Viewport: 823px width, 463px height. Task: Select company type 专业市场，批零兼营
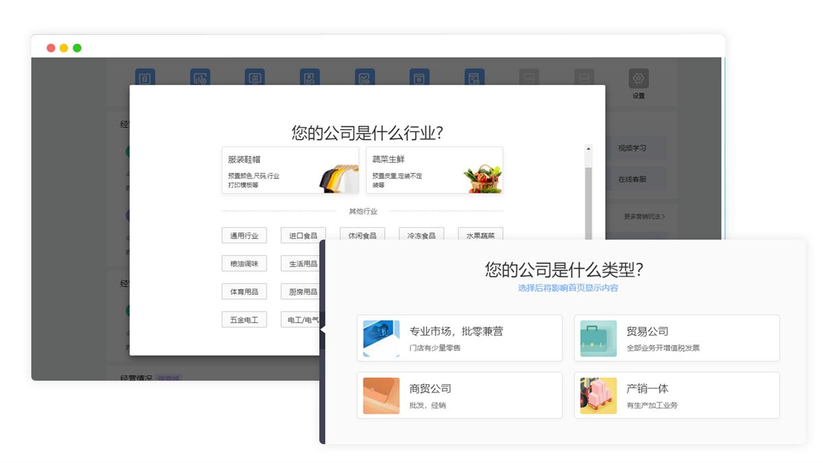click(x=460, y=338)
